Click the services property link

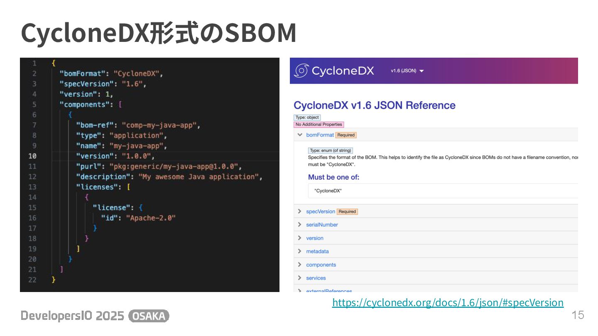click(316, 278)
